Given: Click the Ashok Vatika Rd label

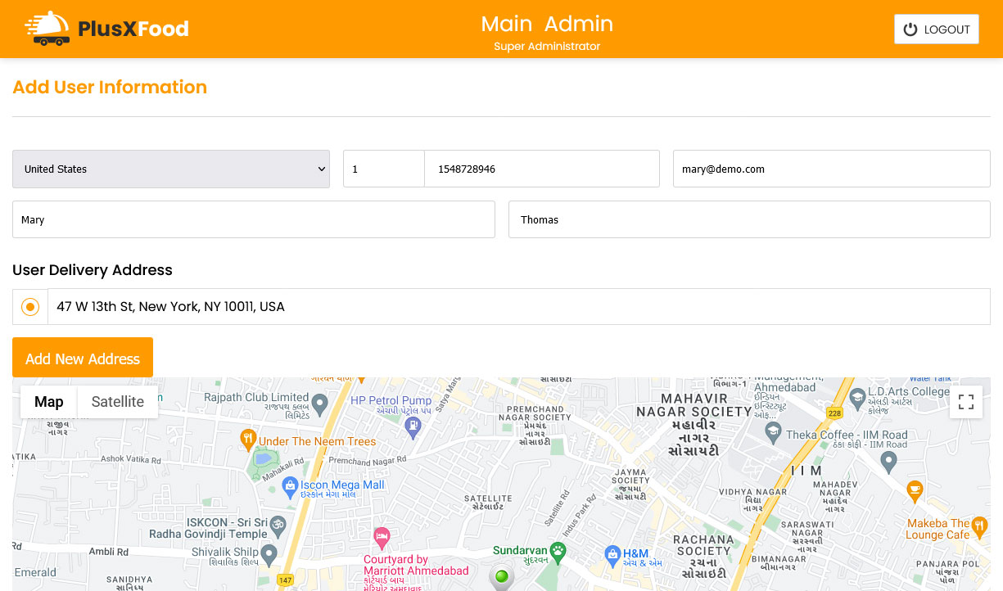Looking at the screenshot, I should coord(132,461).
